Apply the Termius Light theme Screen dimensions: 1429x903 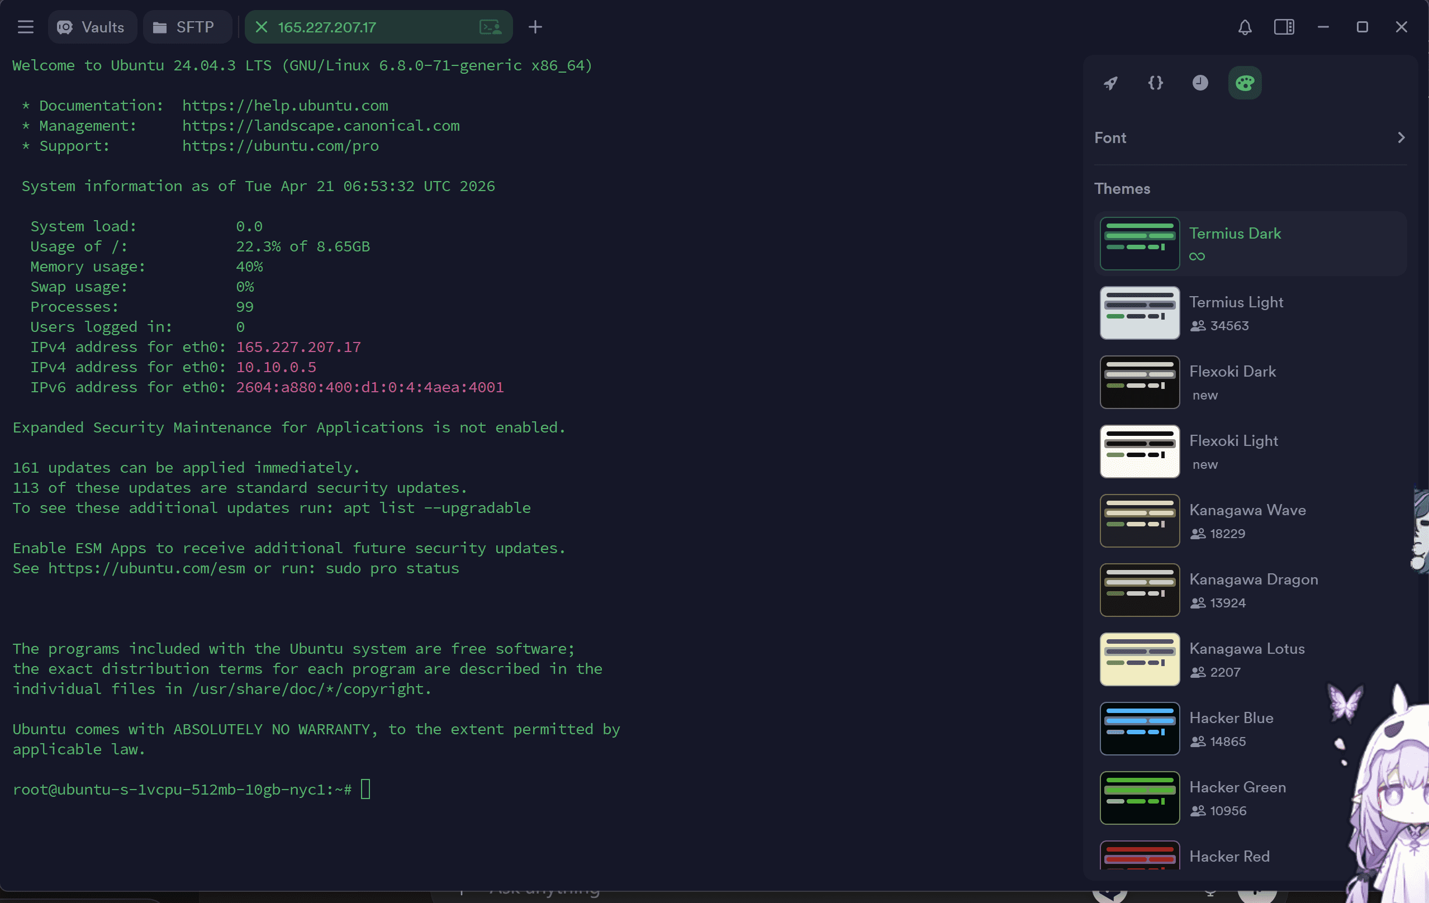[1250, 313]
